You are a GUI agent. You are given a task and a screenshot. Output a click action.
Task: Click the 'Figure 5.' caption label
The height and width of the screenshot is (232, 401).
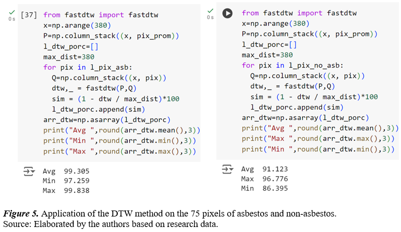(21, 213)
